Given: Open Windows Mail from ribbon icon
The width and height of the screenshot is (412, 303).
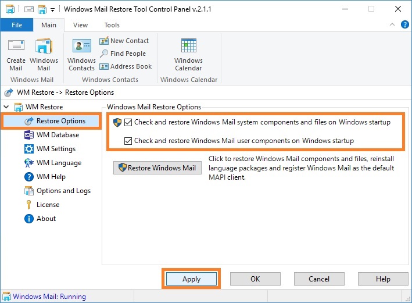Looking at the screenshot, I should [44, 46].
